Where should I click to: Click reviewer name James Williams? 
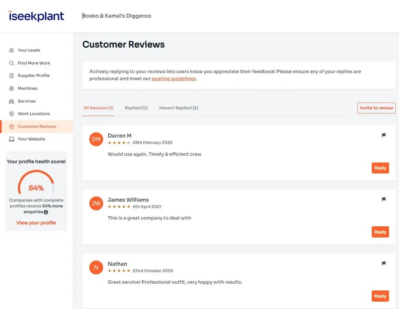click(128, 200)
